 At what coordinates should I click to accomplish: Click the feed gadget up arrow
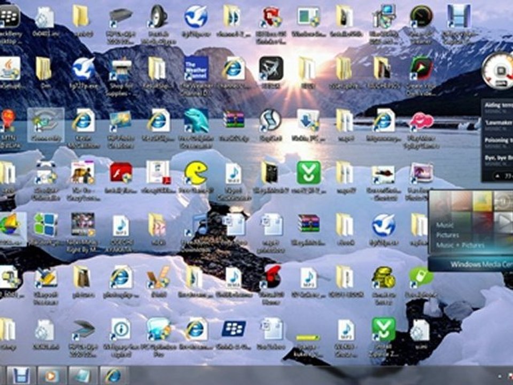tap(498, 176)
